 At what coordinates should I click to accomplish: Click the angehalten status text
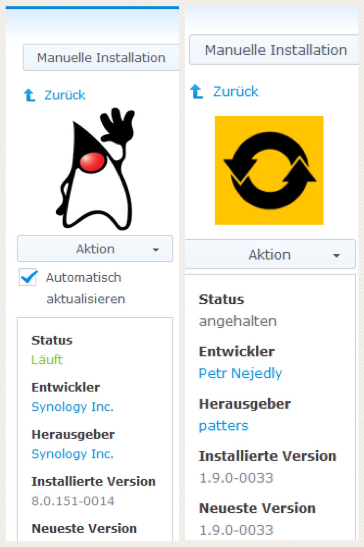pos(238,321)
